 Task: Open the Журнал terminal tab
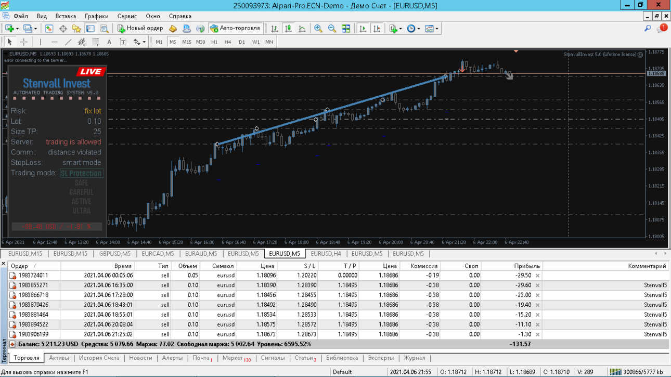coord(415,358)
